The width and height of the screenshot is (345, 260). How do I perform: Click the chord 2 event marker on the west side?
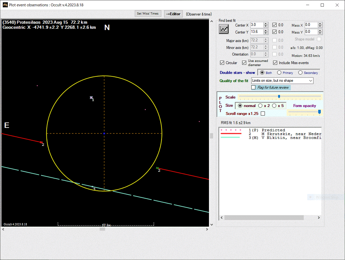pos(157,168)
